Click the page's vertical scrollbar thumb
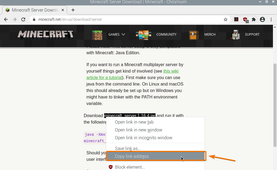 275,105
